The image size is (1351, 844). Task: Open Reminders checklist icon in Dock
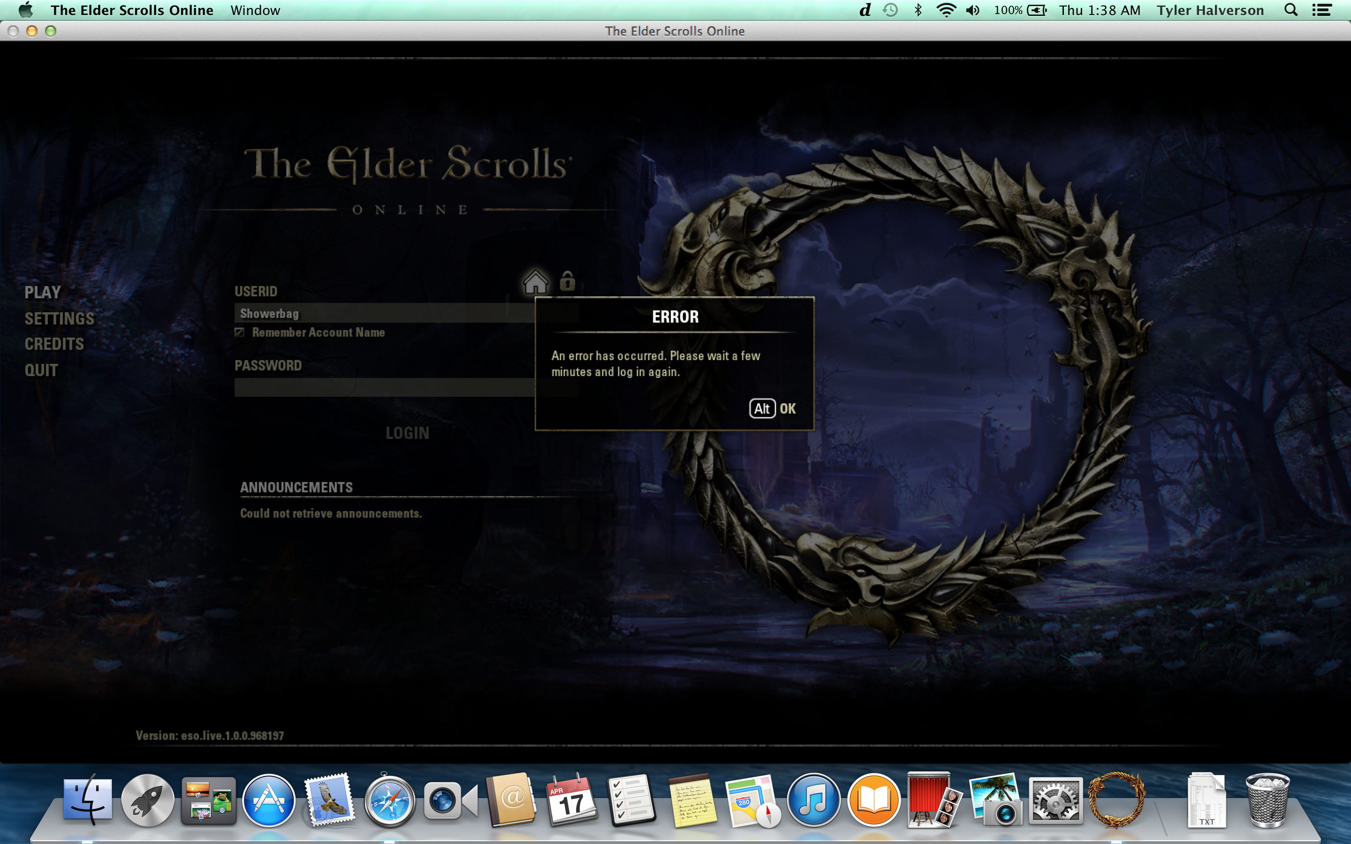[x=631, y=800]
